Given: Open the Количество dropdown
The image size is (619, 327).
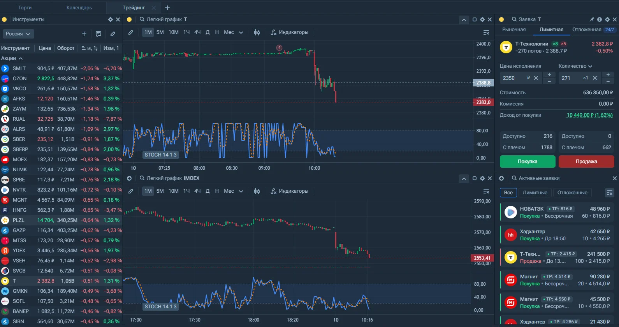Looking at the screenshot, I should [x=575, y=66].
